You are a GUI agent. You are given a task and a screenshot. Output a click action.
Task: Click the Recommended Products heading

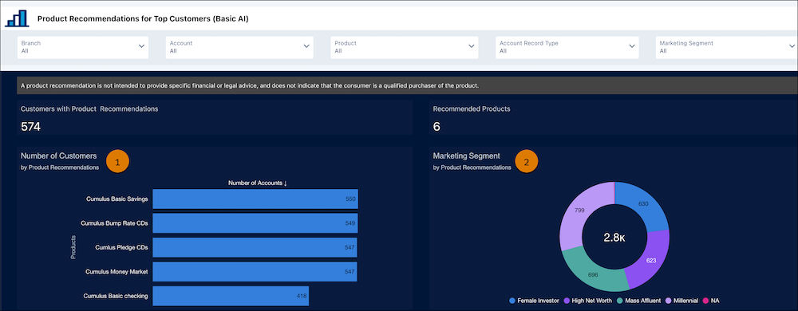click(472, 108)
